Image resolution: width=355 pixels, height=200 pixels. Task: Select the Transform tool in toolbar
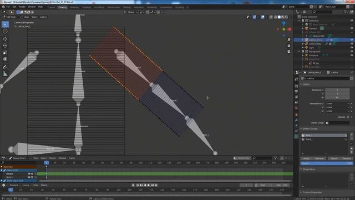pyautogui.click(x=5, y=59)
